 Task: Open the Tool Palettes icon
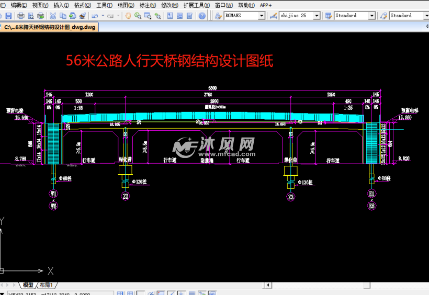(x=189, y=16)
